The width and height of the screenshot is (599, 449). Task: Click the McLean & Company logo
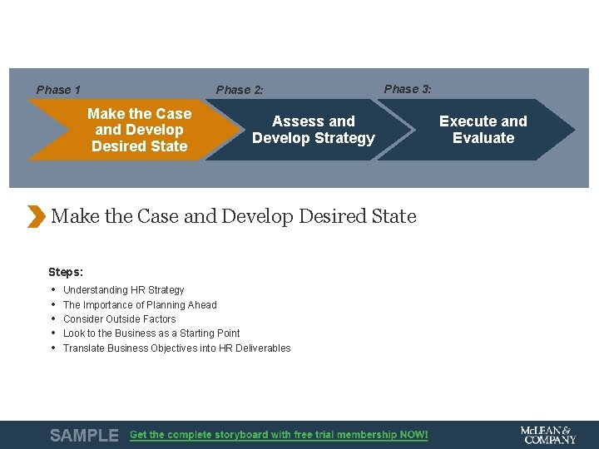[x=547, y=435]
